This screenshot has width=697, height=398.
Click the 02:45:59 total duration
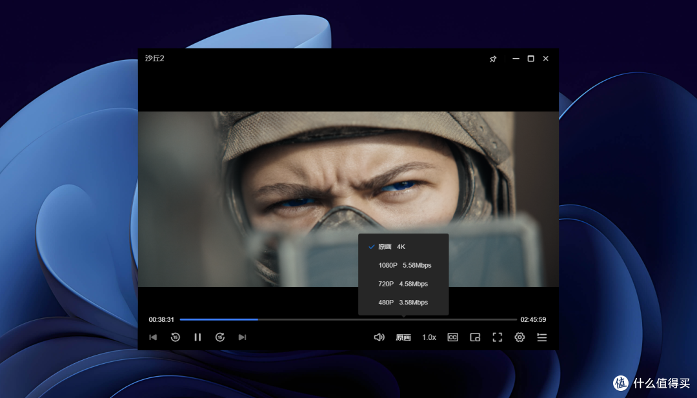click(533, 319)
